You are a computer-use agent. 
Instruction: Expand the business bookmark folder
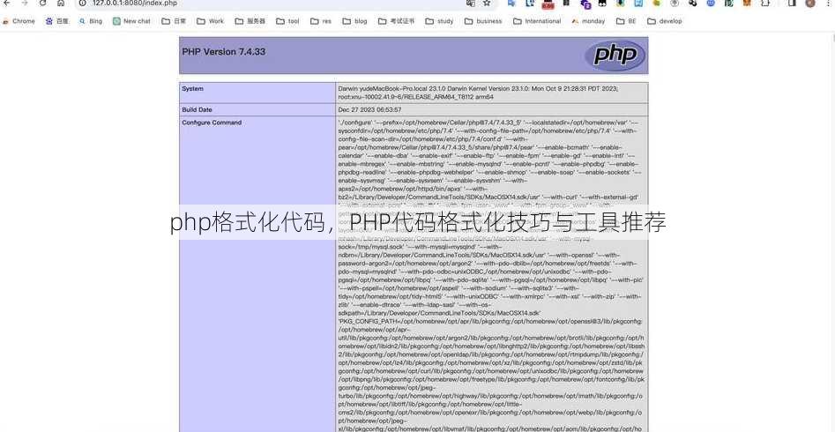[483, 21]
